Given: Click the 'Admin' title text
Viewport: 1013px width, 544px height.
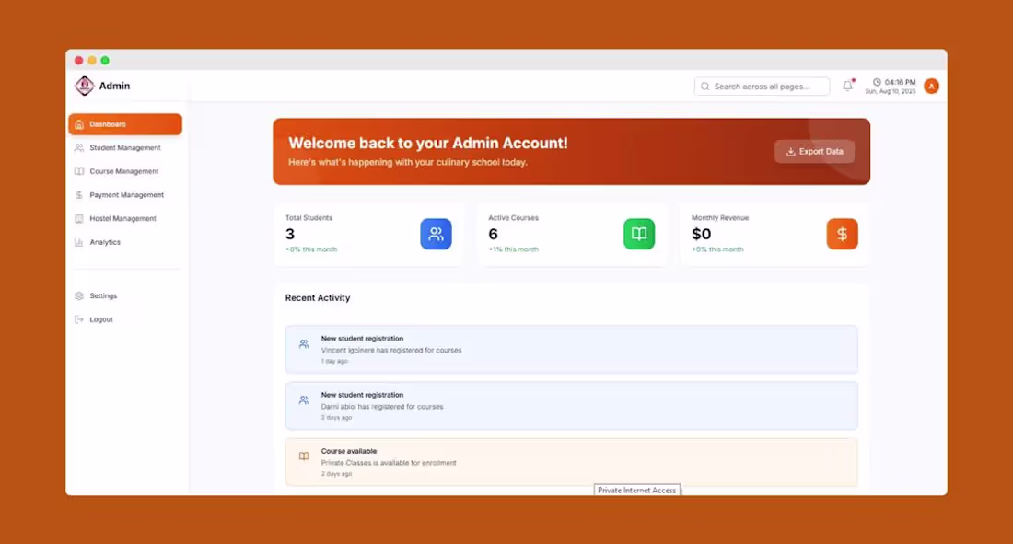Looking at the screenshot, I should tap(114, 86).
